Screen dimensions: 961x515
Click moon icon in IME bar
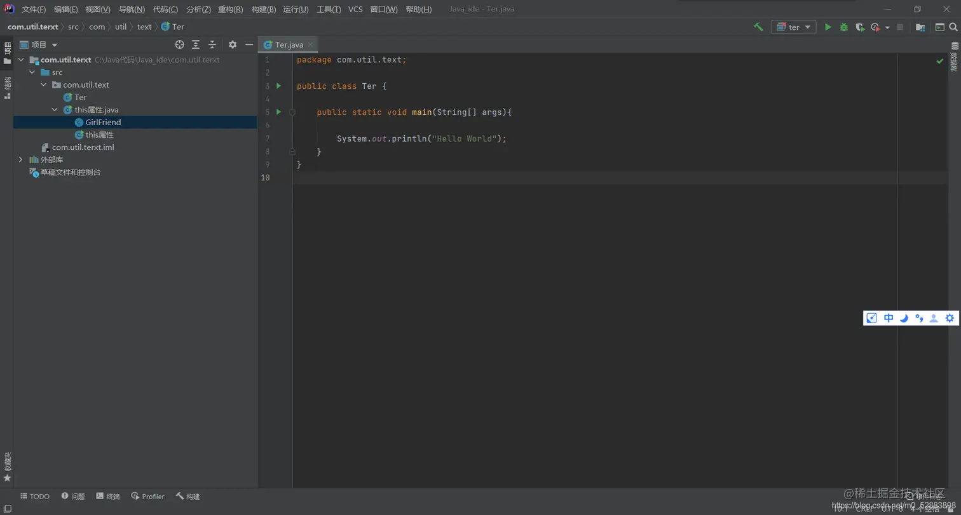click(904, 318)
